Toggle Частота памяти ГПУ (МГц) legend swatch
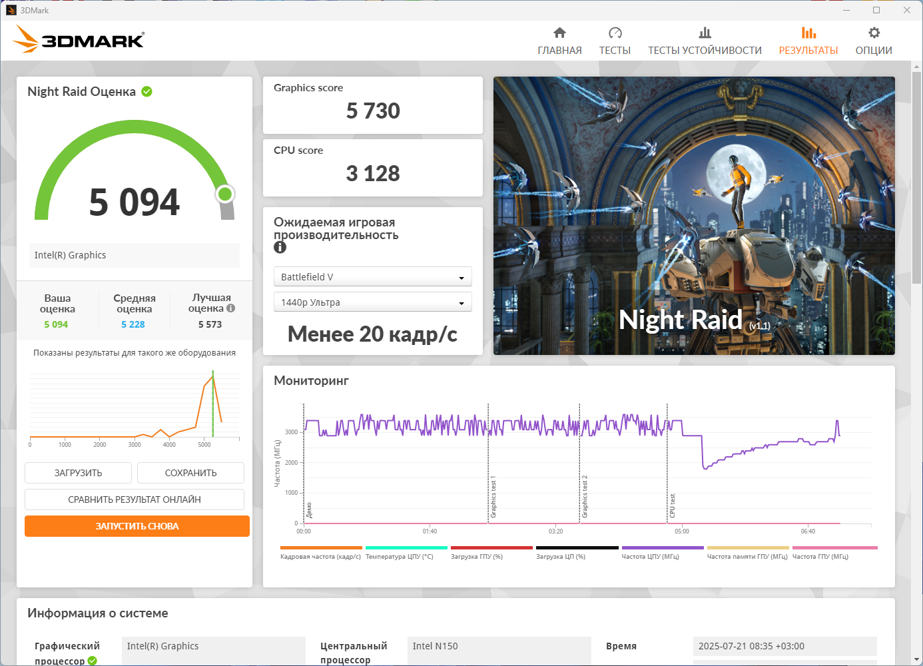This screenshot has height=666, width=923. point(748,548)
